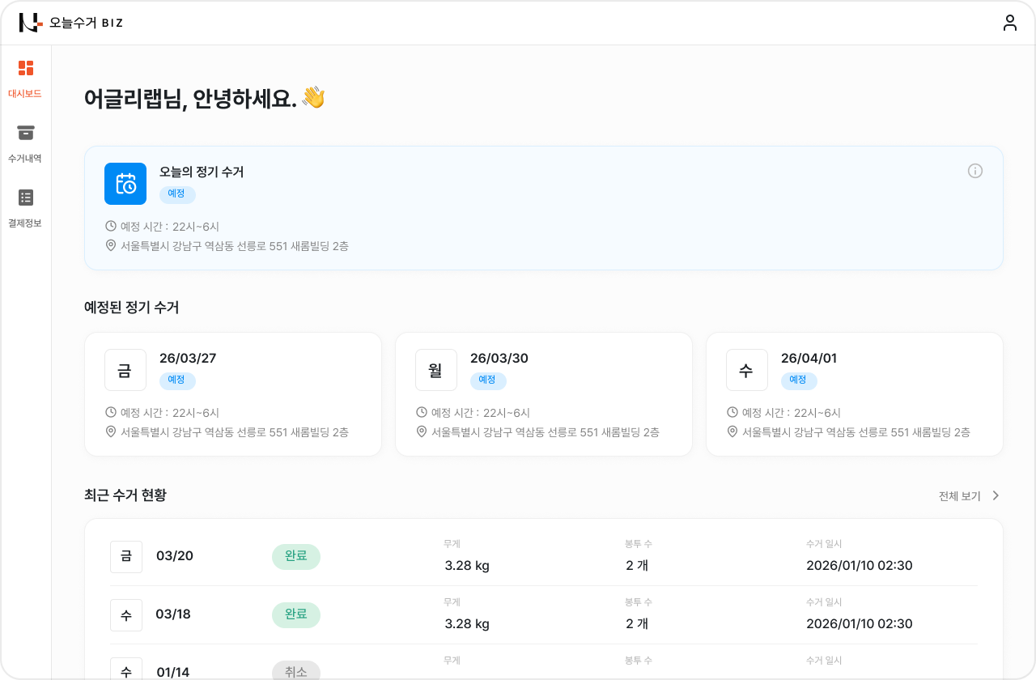Click the waving hand emoji
Screen dimensions: 1036x680
[x=313, y=98]
